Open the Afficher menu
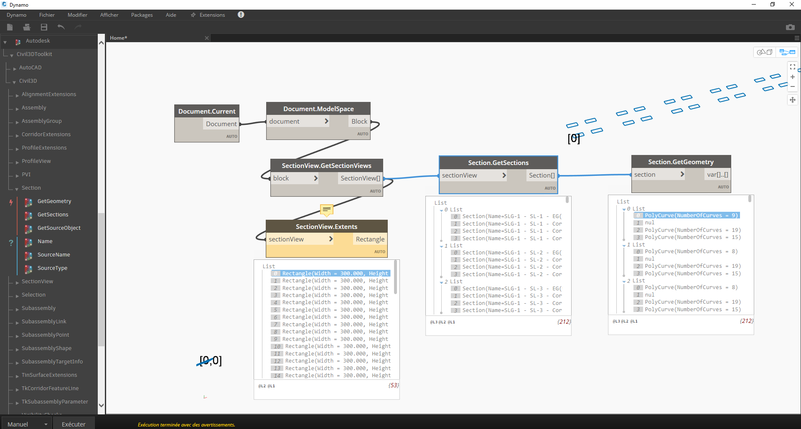The image size is (801, 429). coord(109,15)
